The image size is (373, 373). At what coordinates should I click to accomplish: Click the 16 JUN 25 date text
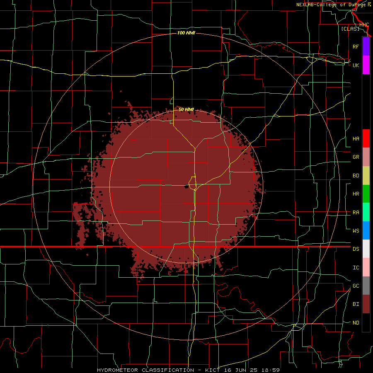(x=241, y=370)
